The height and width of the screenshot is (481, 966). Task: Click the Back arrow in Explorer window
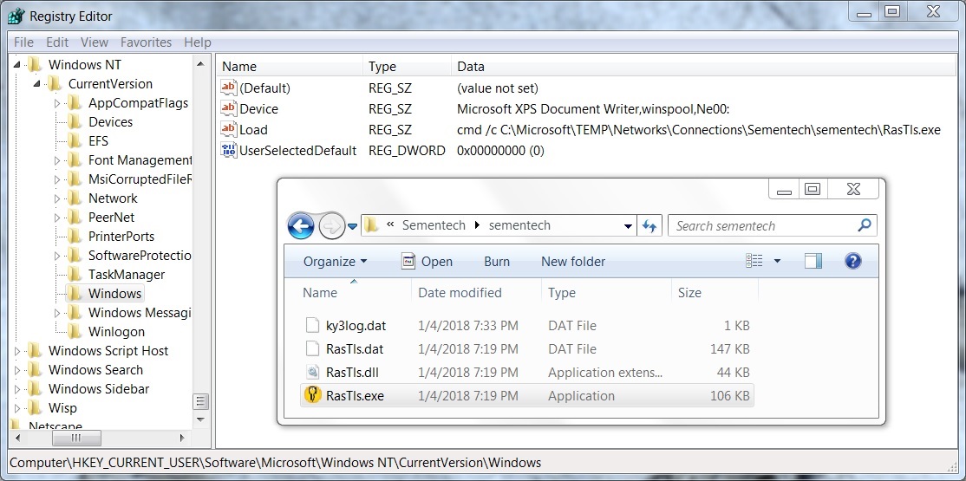coord(301,227)
